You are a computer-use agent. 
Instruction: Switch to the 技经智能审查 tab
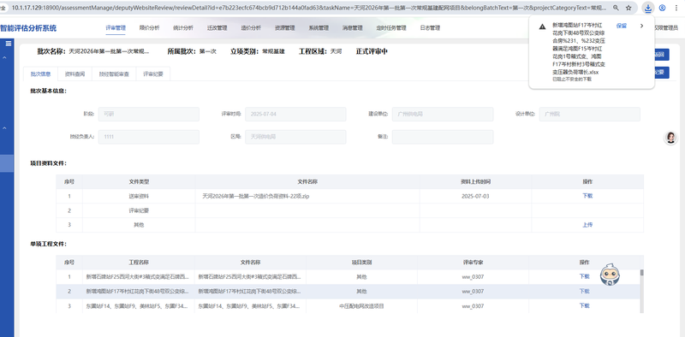click(114, 74)
